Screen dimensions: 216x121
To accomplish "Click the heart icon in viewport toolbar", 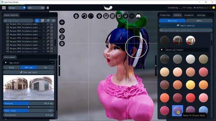I will (x=132, y=16).
